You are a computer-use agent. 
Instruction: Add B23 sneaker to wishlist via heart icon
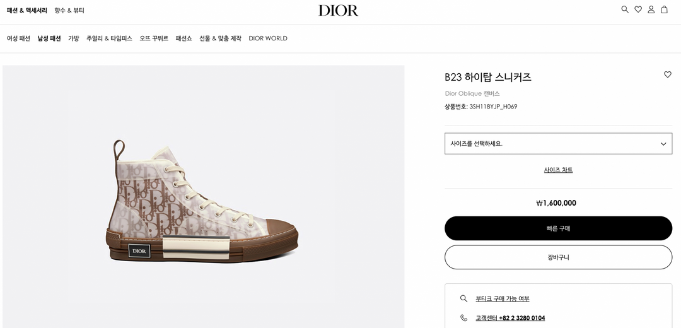click(x=668, y=74)
